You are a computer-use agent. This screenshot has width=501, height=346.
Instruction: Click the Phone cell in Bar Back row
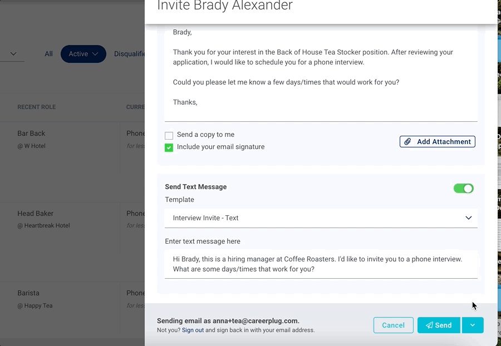click(135, 134)
